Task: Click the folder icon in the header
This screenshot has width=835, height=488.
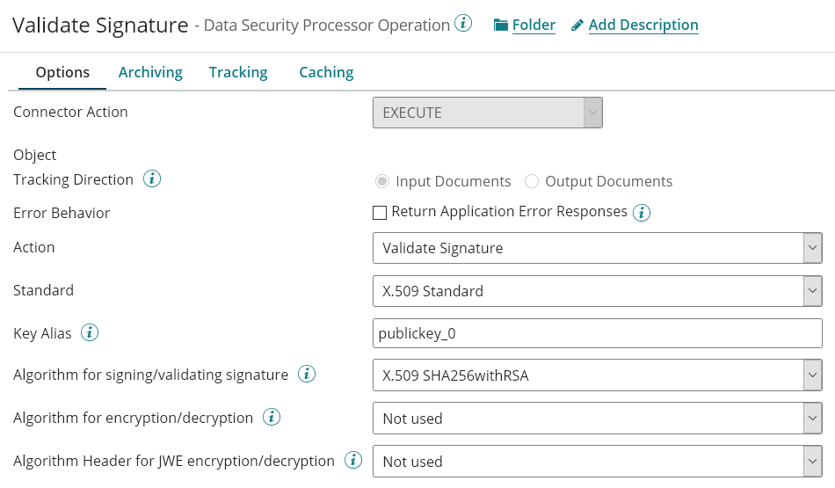Action: pyautogui.click(x=501, y=25)
